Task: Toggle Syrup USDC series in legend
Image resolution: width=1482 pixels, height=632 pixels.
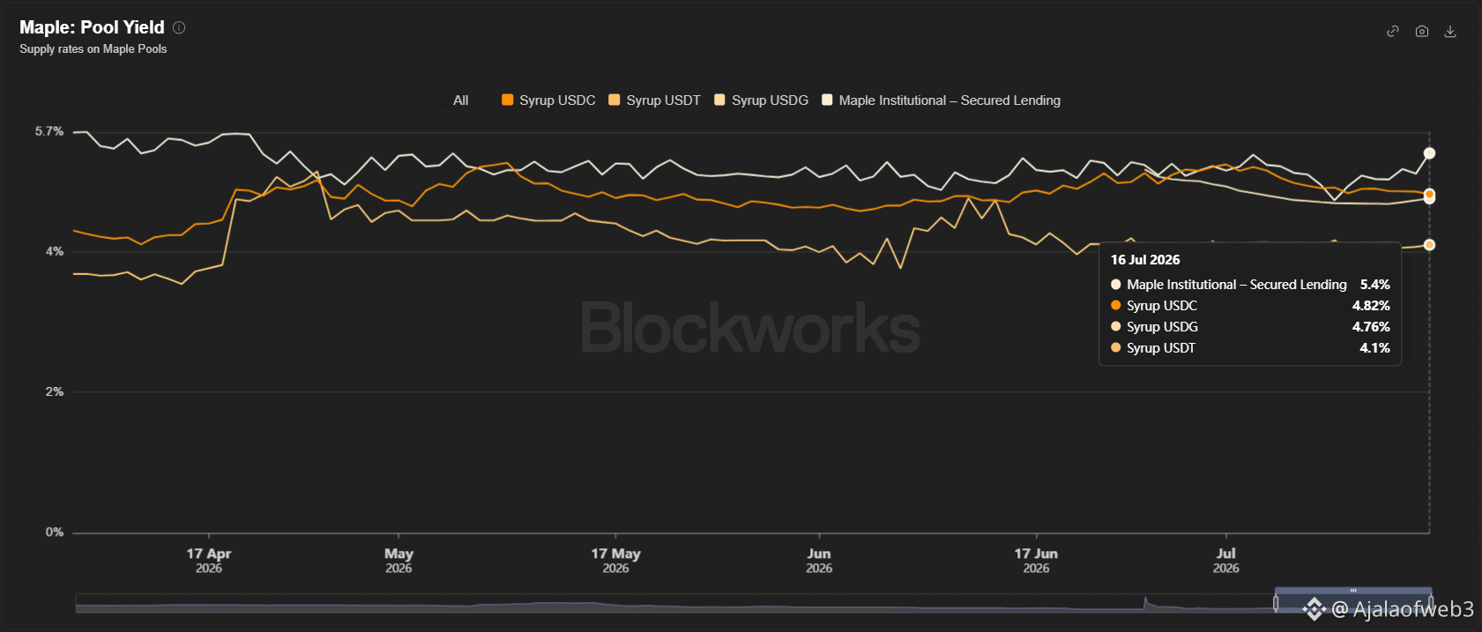Action: (x=548, y=100)
